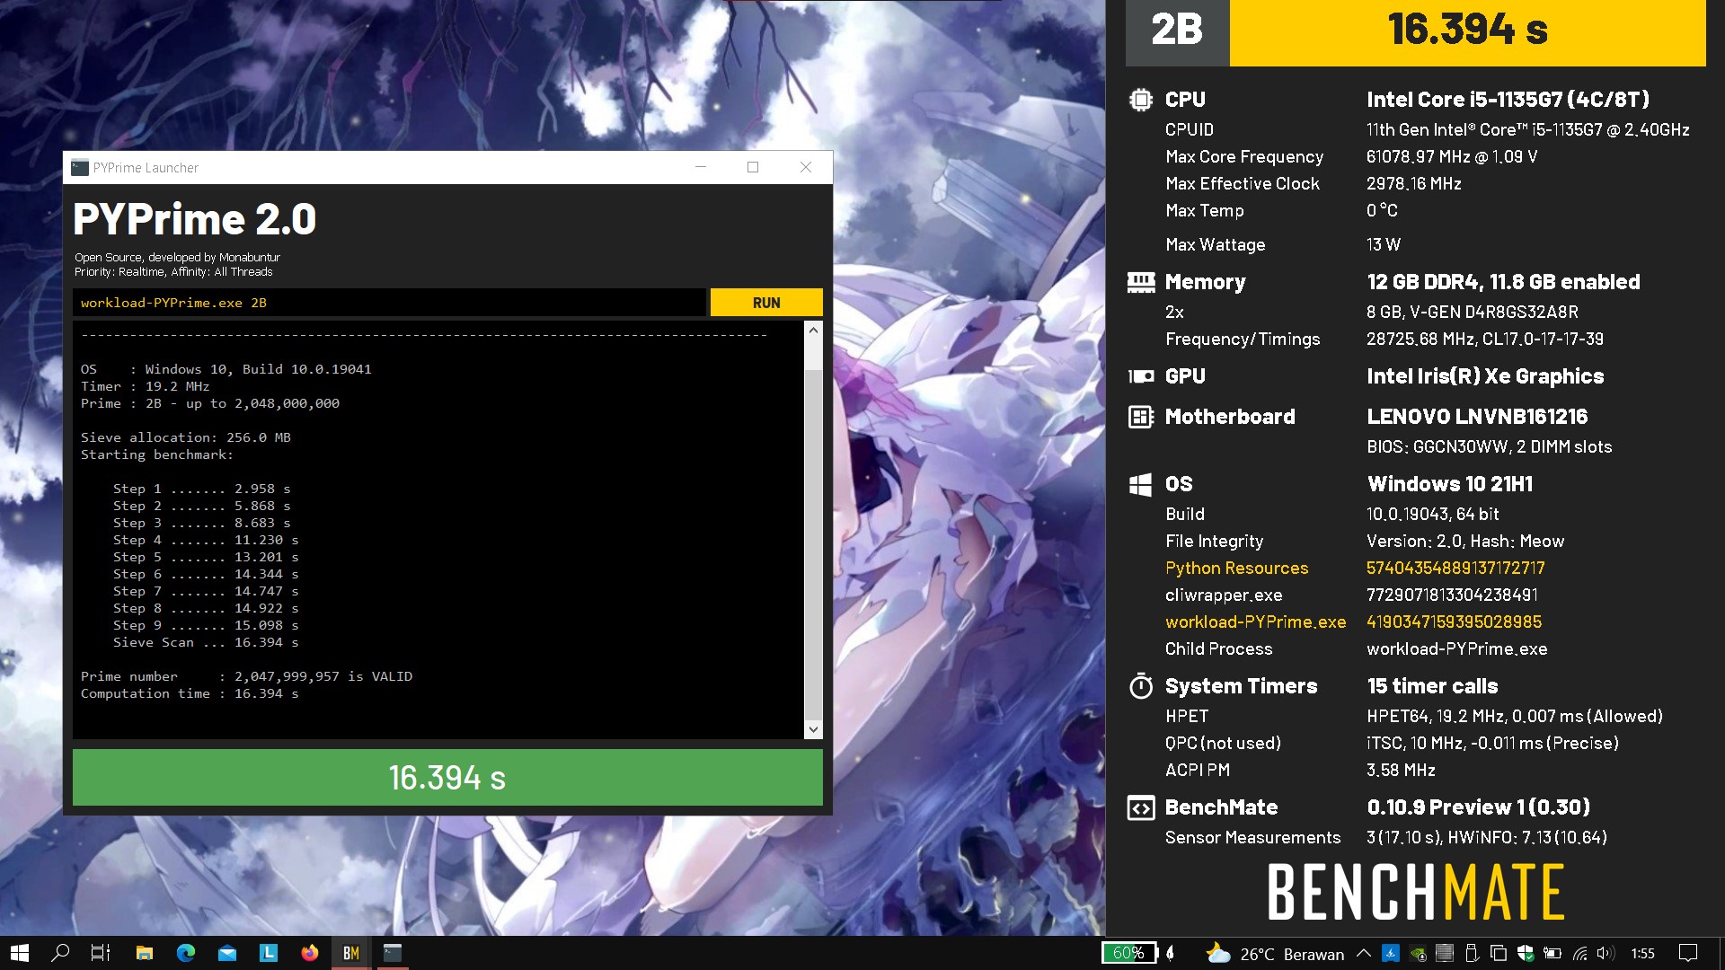Open the 26°C Berawan weather widget
This screenshot has width=1725, height=970.
[1275, 953]
